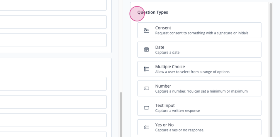Click the Question Types panel scrollbar
280x137 pixels.
pyautogui.click(x=271, y=70)
